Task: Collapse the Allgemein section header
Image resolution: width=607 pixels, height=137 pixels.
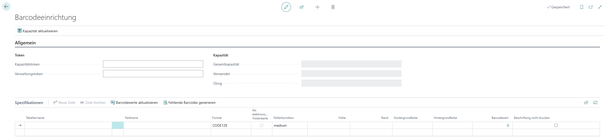Action: (25, 43)
